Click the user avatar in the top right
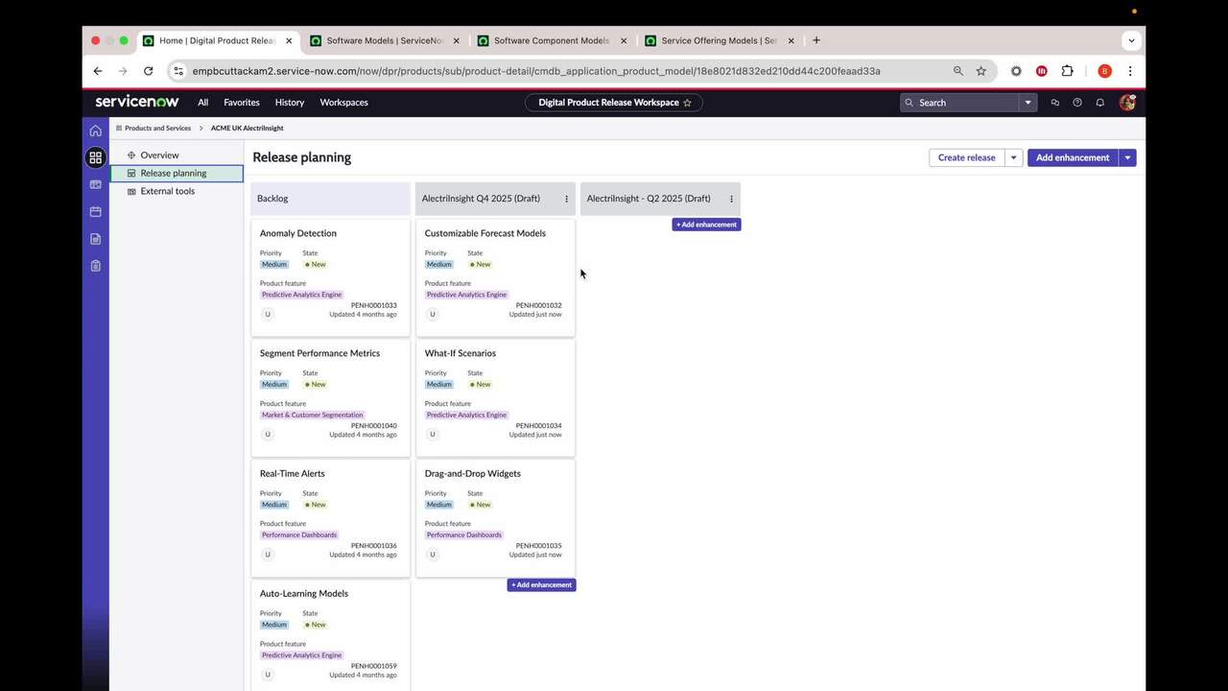Viewport: 1228px width, 691px height. coord(1127,102)
